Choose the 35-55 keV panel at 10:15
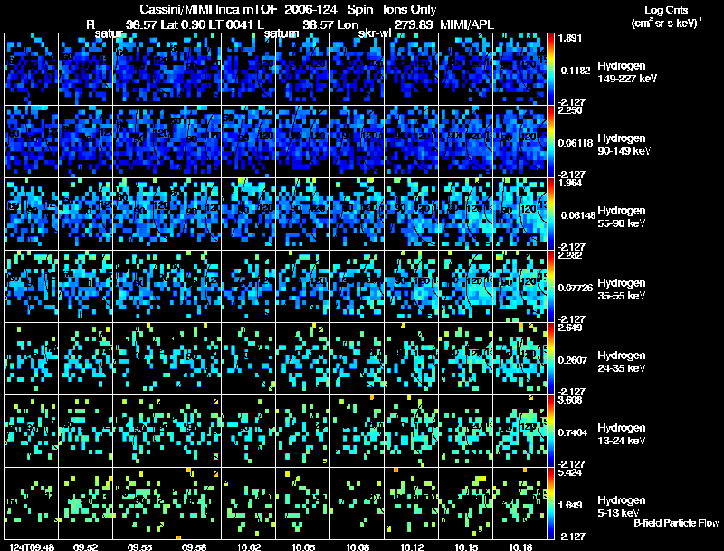 [x=466, y=286]
